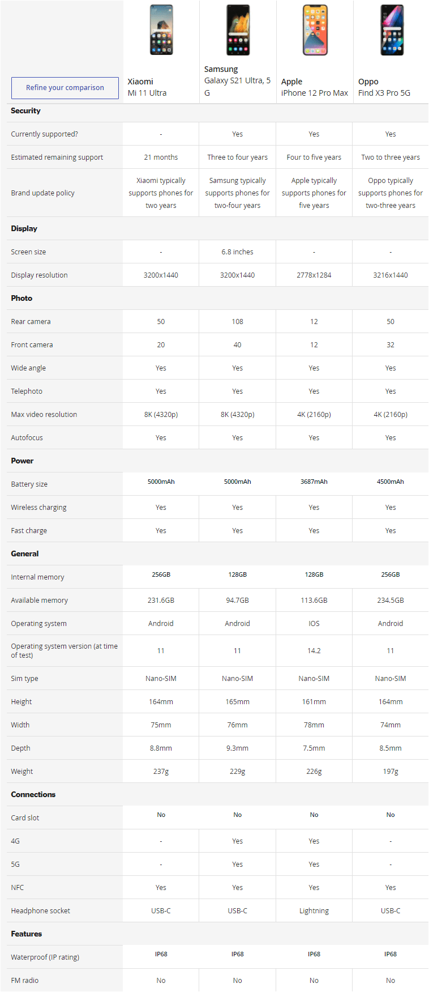Select the Power section heading
Screen dimensions: 429x992
(22, 461)
